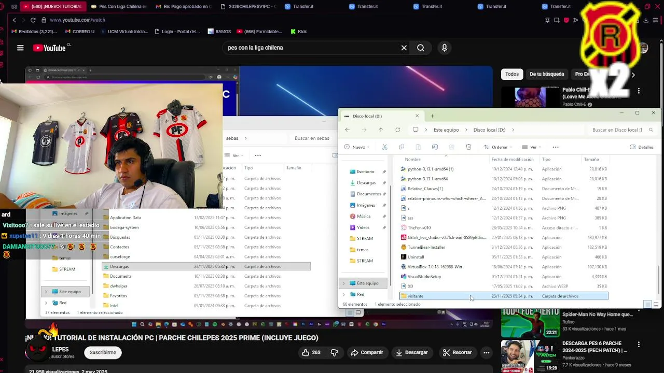
Task: Switch to the 2026CHILEPESV1PC tab
Action: point(249,6)
